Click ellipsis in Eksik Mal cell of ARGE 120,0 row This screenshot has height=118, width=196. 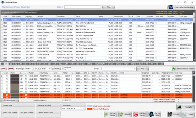click(x=159, y=76)
